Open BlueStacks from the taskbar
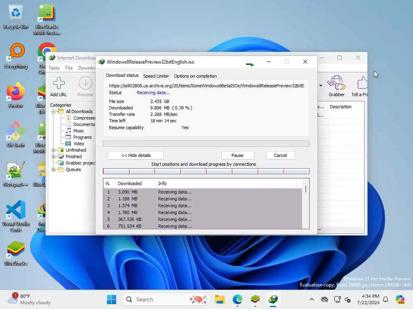This screenshot has width=413, height=309. [x=255, y=299]
